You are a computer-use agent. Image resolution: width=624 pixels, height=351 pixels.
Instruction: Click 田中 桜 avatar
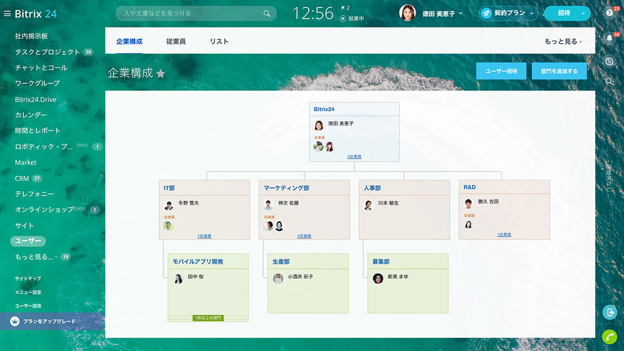tap(178, 279)
